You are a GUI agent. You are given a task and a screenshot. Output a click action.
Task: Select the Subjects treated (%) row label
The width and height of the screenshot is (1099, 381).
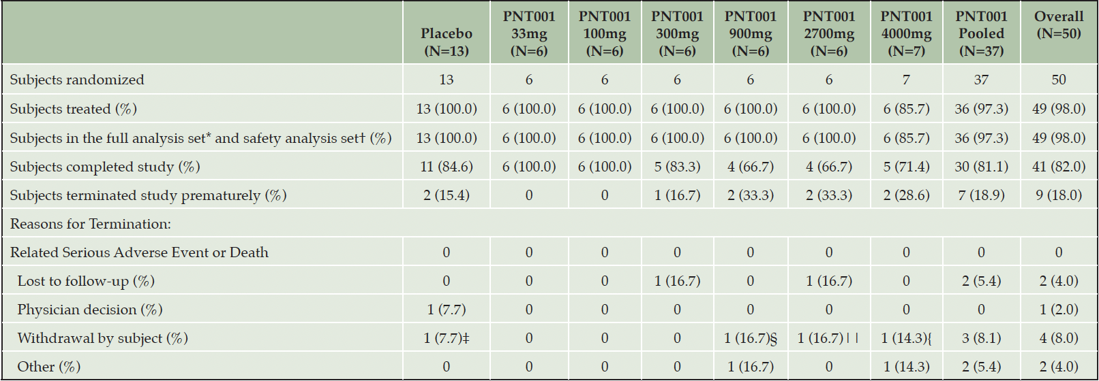coord(73,109)
